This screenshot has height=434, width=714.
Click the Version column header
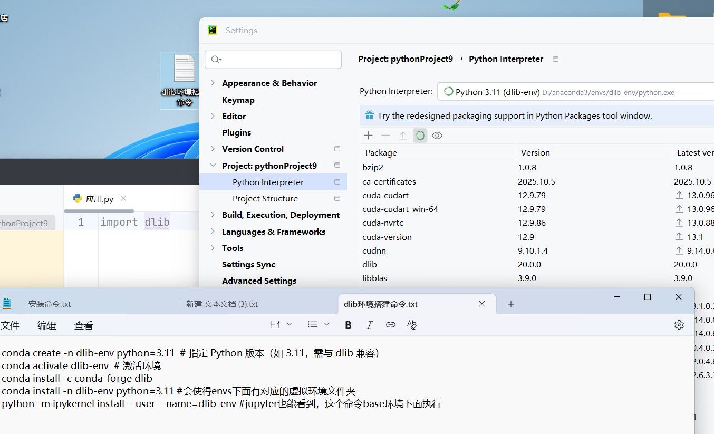coord(594,152)
